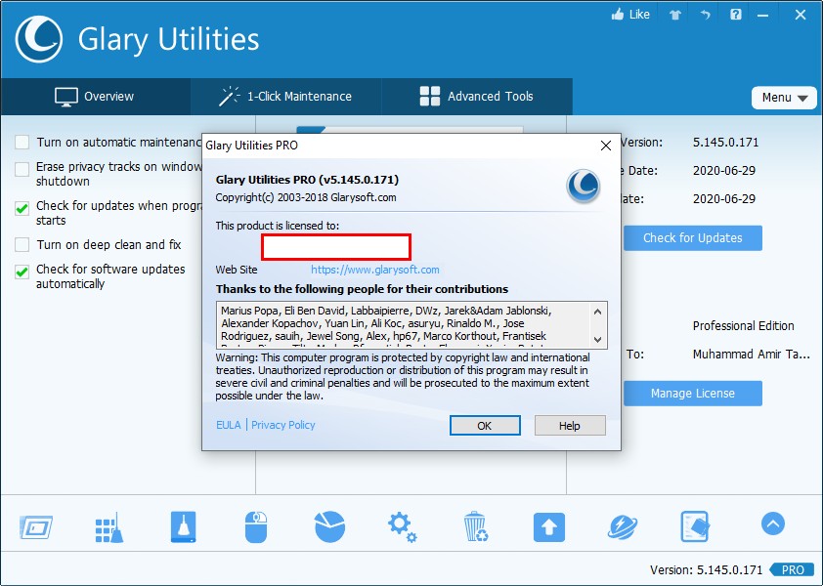Click the 'Copyright(c) 2003-2018 Glarysoft.com' text
823x586 pixels.
306,198
